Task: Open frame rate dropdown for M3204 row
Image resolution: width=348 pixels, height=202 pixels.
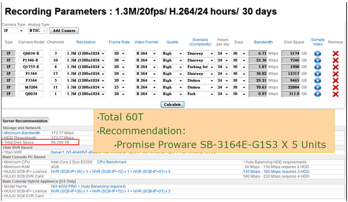Action: pyautogui.click(x=119, y=87)
